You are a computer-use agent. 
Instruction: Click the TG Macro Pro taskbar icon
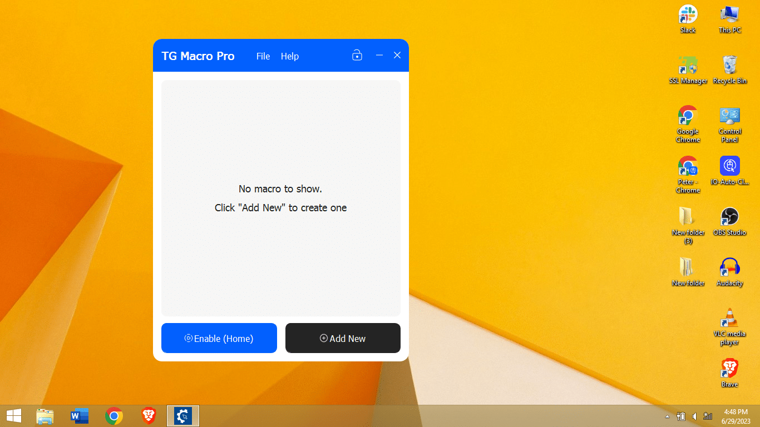[183, 416]
